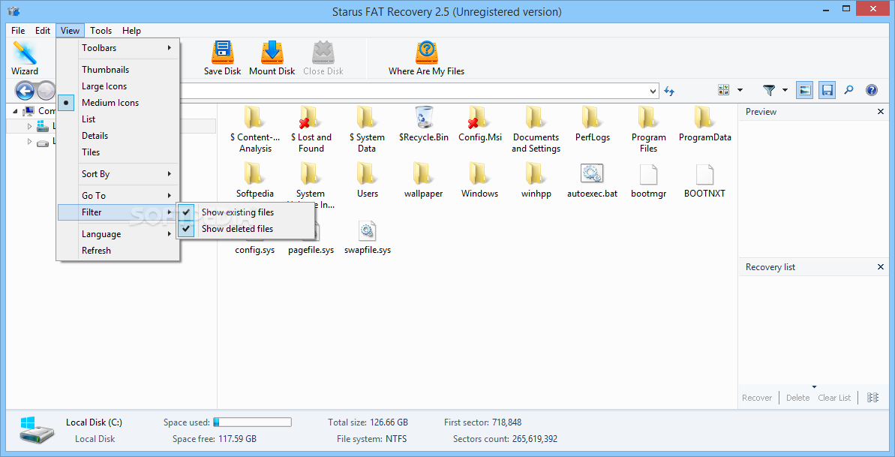Click the Delete button in recovery list
Screen dimensions: 895x457
point(797,398)
